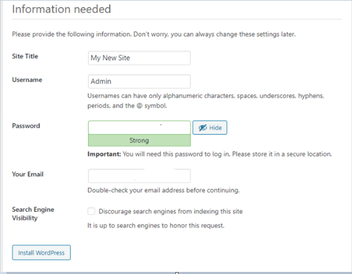
Task: Click the Discourage search engines label text
Action: (x=171, y=212)
